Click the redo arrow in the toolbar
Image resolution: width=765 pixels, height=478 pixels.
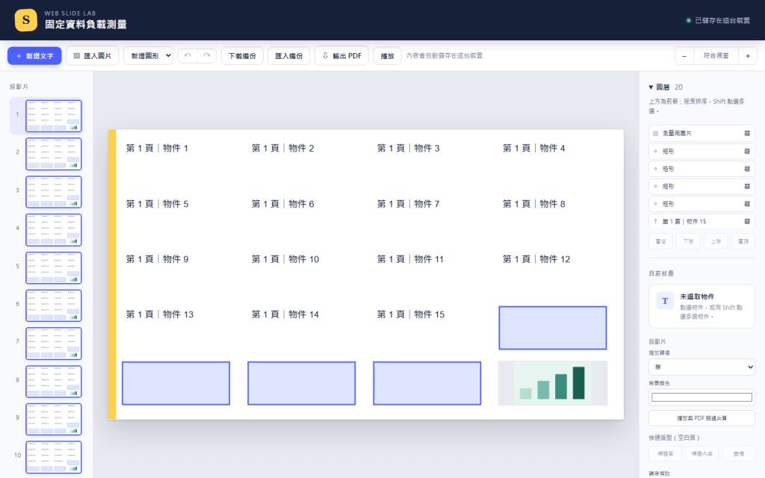(207, 55)
